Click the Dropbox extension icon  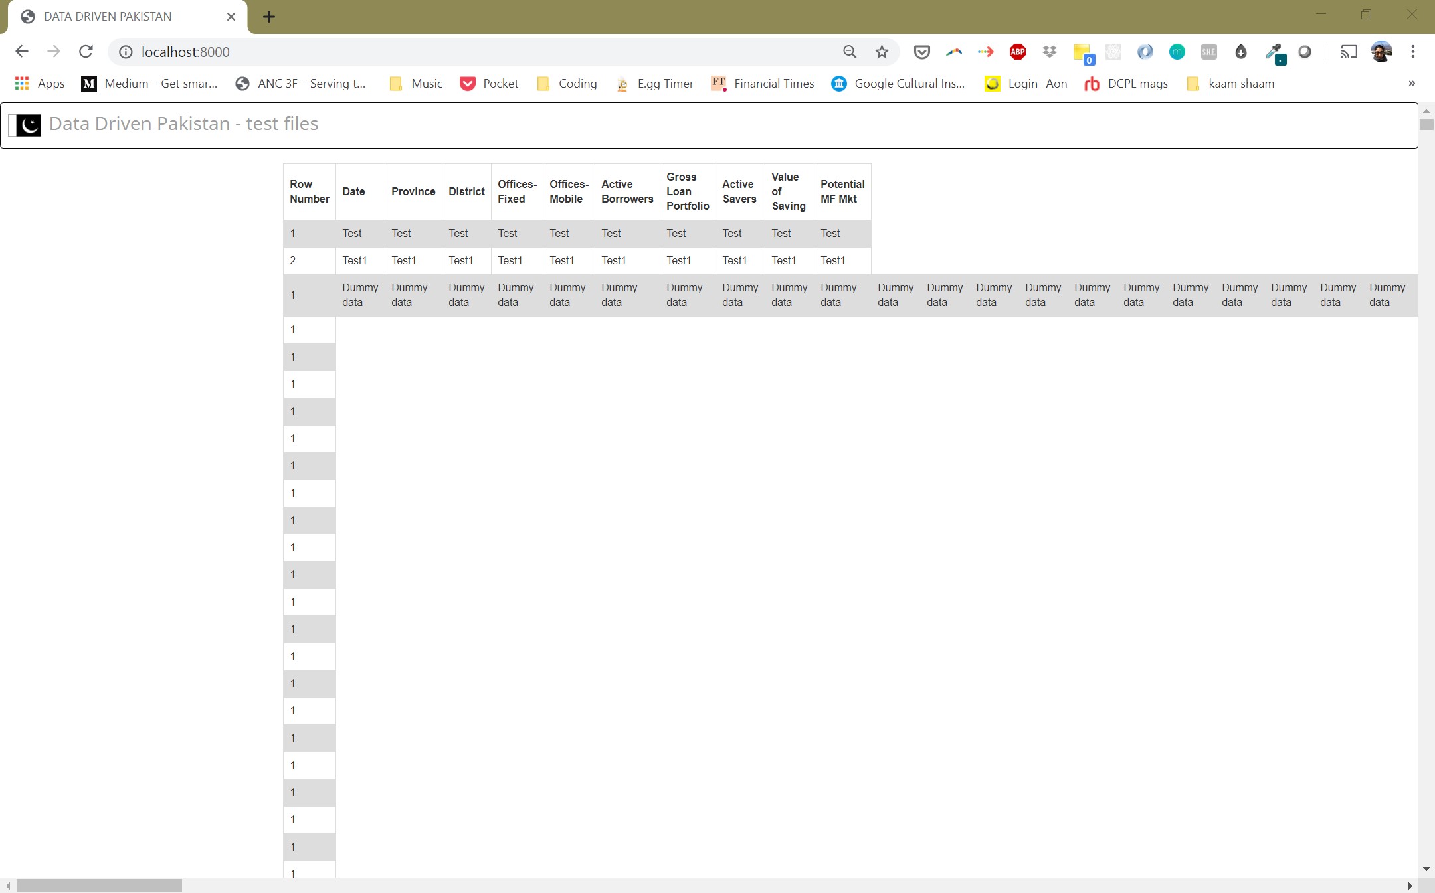tap(1049, 52)
